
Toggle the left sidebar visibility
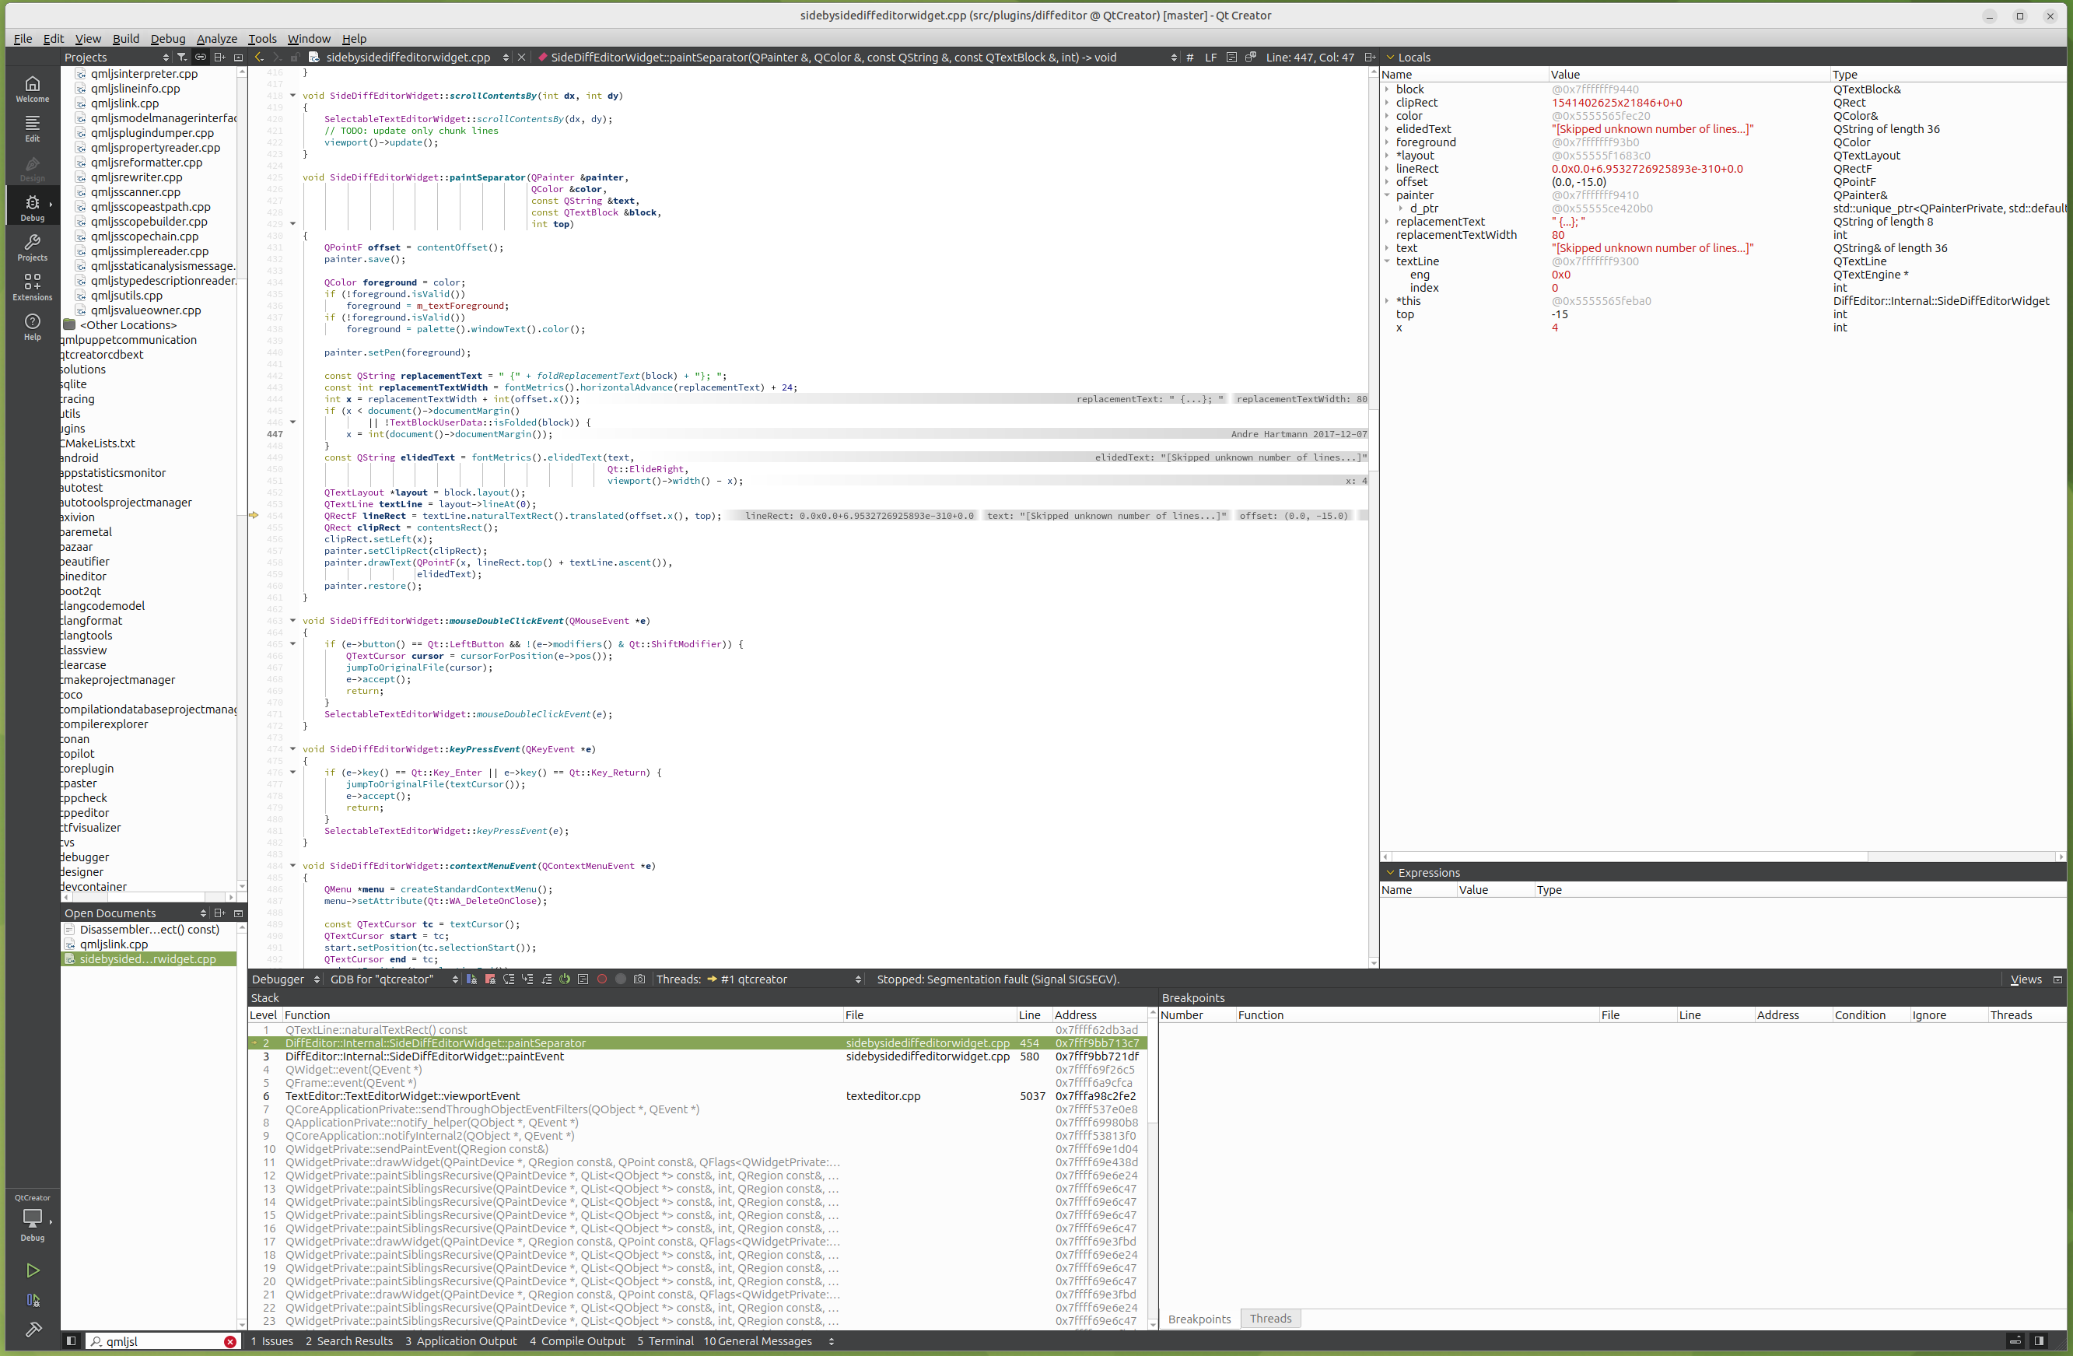[x=72, y=1341]
